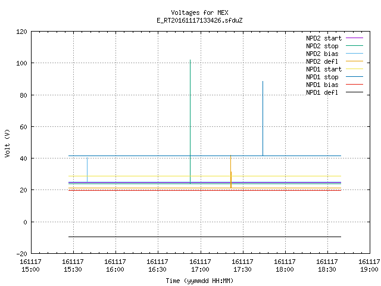The width and height of the screenshot is (381, 286).
Task: Click the red NPD1 bias legend line sample
Action: tap(355, 85)
